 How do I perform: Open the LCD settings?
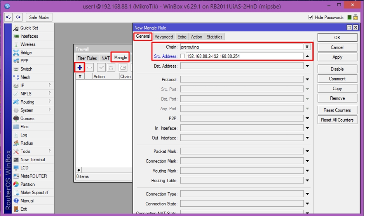pos(24,168)
